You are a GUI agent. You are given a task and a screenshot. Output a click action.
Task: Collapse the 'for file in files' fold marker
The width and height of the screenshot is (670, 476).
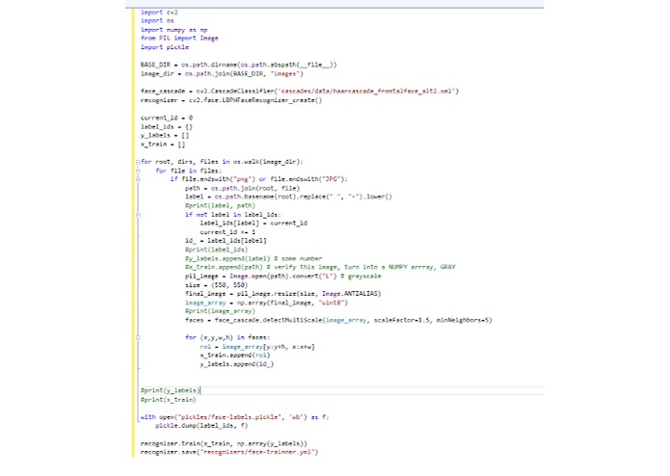coord(138,171)
